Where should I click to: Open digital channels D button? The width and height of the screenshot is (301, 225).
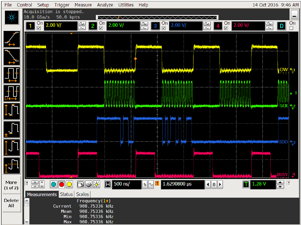(x=282, y=26)
